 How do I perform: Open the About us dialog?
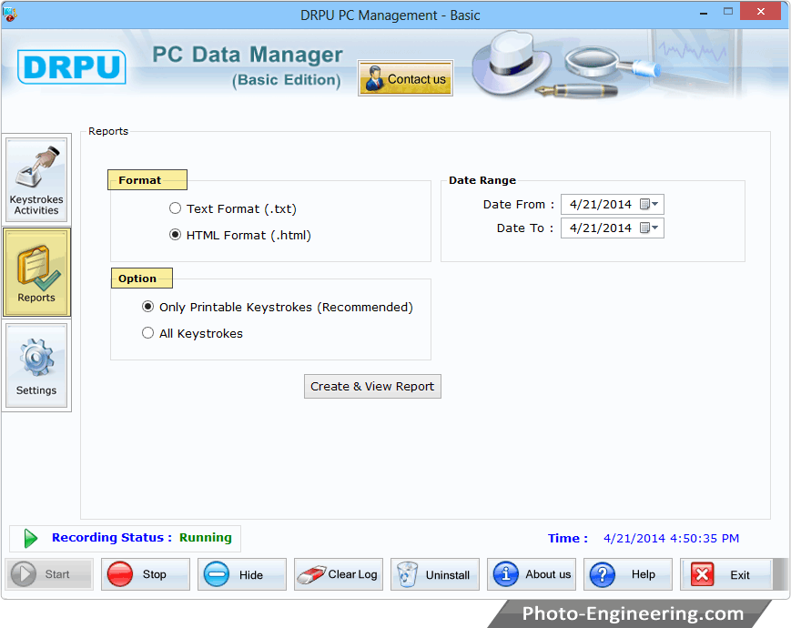[x=532, y=574]
